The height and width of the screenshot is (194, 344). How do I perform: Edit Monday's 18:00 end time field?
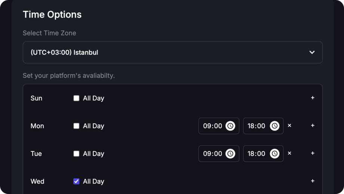[256, 126]
